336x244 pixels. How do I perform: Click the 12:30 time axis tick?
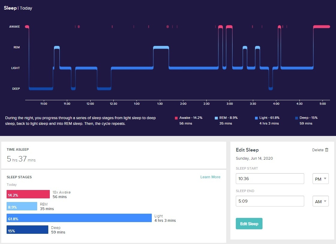pos(113,104)
